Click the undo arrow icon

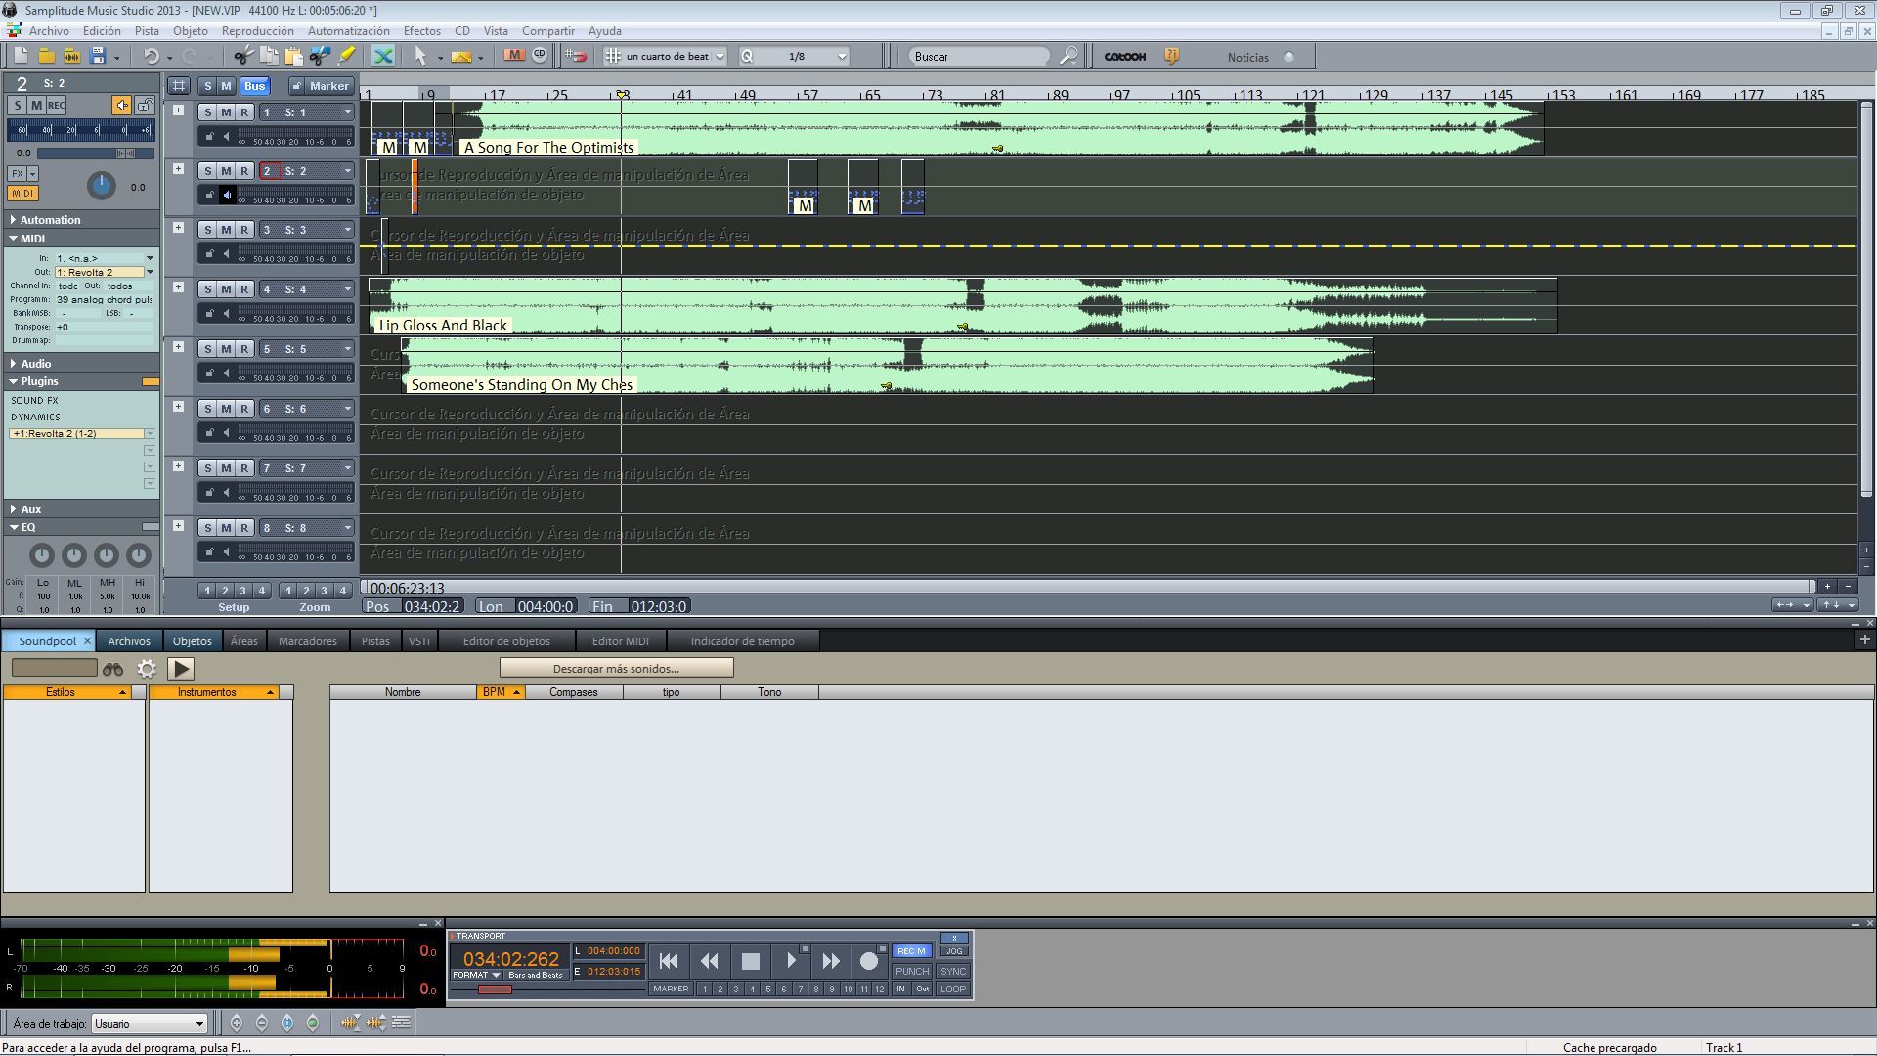tap(151, 56)
